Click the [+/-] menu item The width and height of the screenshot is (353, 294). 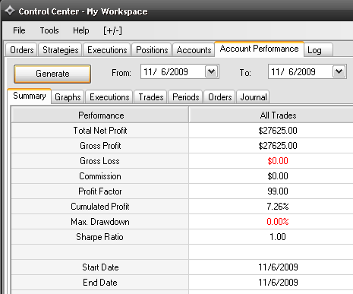(112, 30)
